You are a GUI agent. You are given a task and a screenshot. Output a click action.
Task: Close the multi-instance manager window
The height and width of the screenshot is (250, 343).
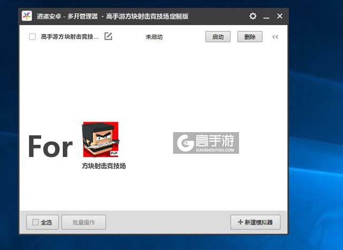coord(280,16)
